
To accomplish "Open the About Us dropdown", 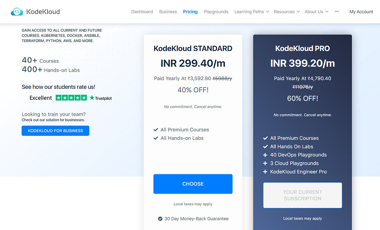I will click(x=316, y=12).
